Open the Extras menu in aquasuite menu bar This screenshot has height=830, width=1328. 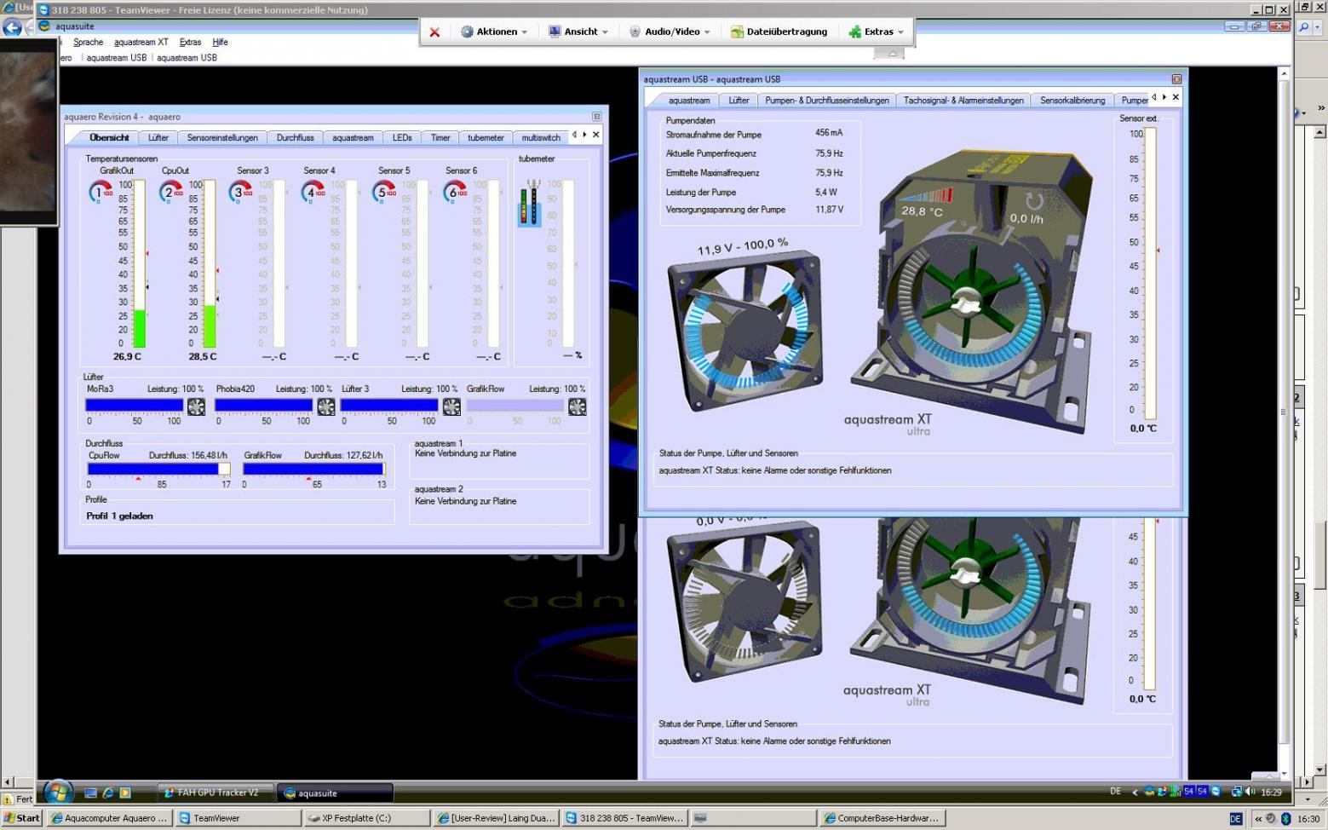coord(190,42)
